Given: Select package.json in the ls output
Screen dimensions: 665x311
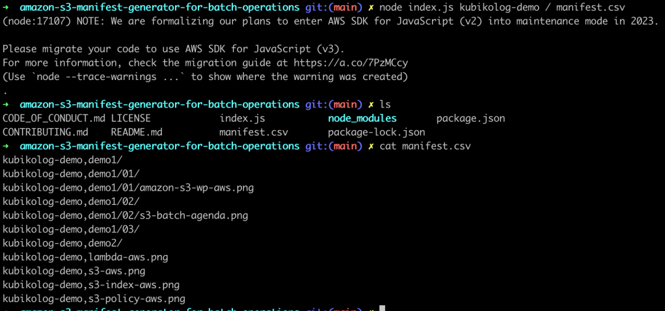Looking at the screenshot, I should pyautogui.click(x=470, y=118).
